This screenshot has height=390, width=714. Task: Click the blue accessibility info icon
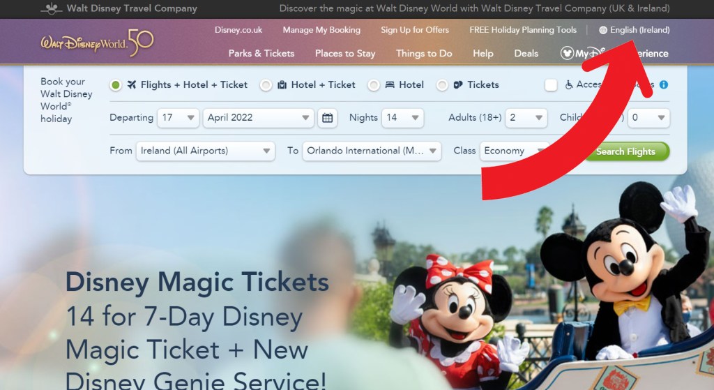663,85
